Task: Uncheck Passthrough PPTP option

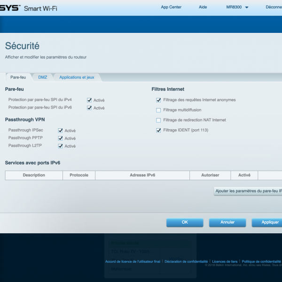Action: pyautogui.click(x=61, y=138)
